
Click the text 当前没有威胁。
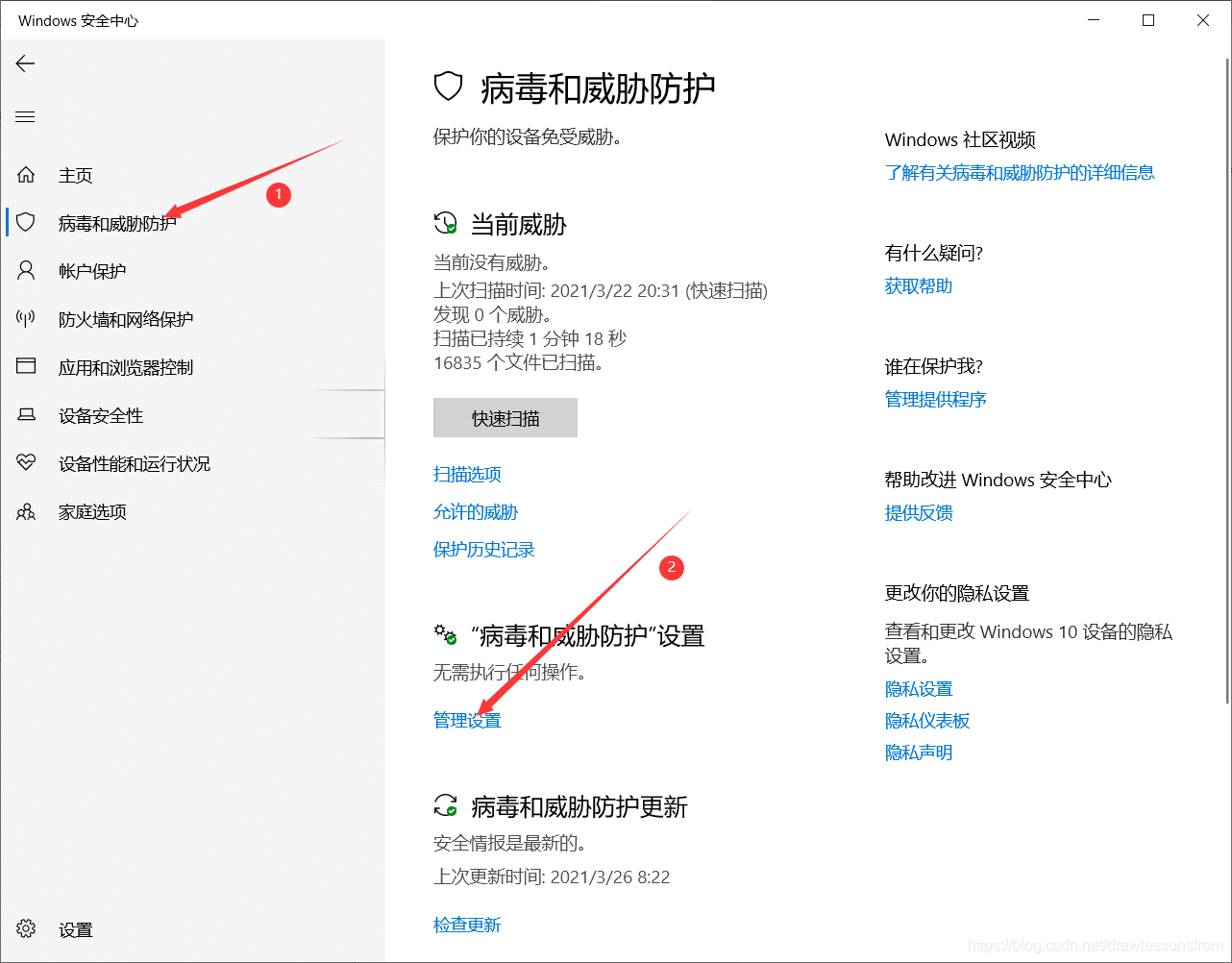492,262
